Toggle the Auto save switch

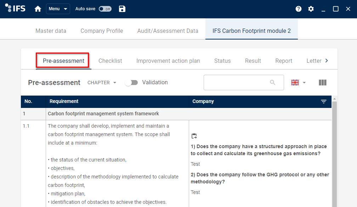[105, 9]
